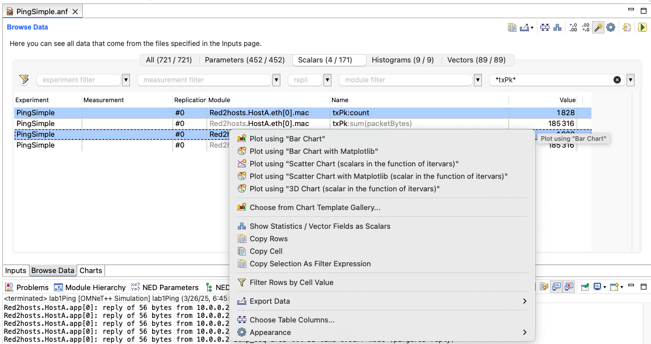The width and height of the screenshot is (651, 344).
Task: Click the Choose Table Columns toolbar icon
Action: [545, 27]
